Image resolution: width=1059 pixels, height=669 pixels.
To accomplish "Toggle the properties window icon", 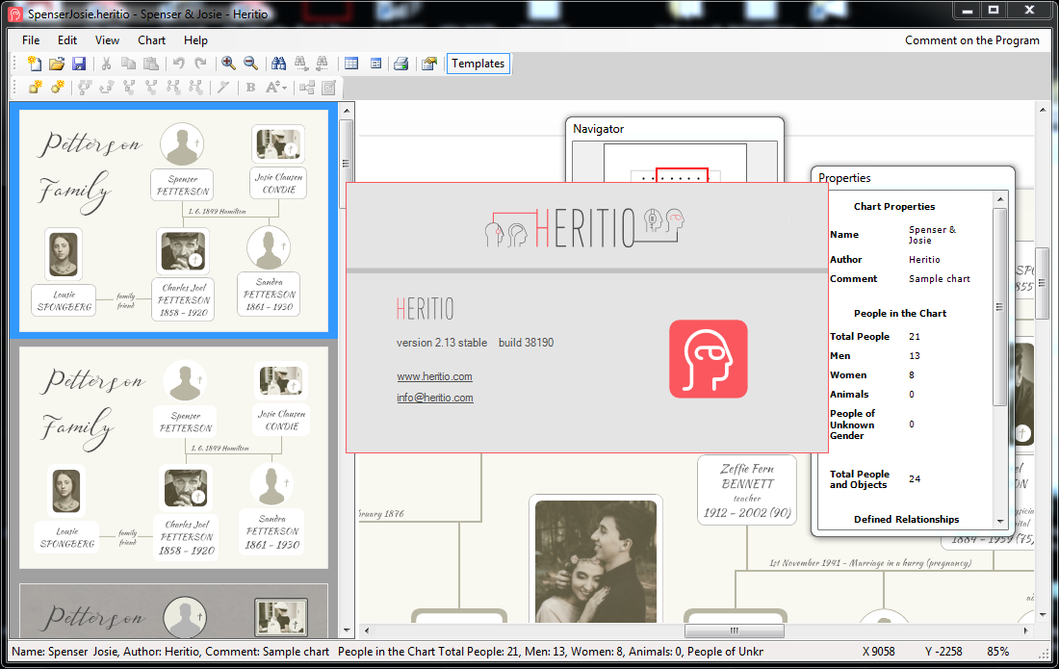I will pyautogui.click(x=375, y=64).
